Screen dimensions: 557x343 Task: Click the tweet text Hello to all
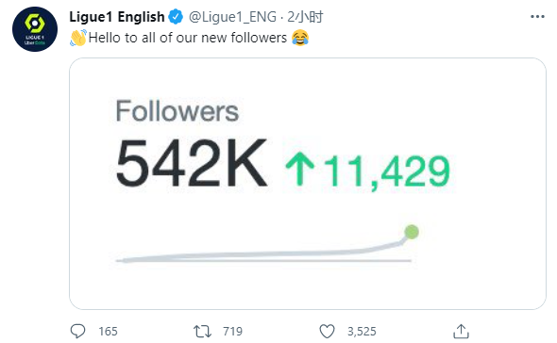tap(187, 38)
